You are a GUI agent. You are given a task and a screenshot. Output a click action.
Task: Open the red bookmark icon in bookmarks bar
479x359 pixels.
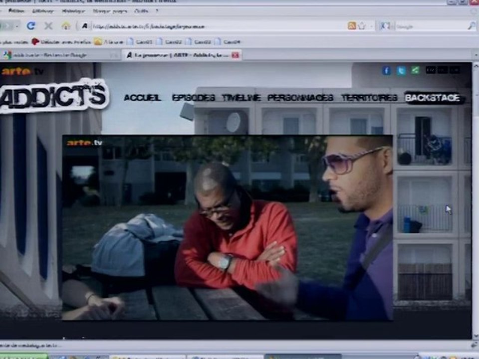(35, 41)
